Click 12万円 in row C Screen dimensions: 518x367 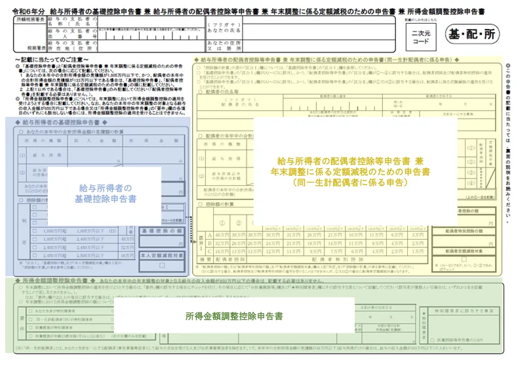pos(273,251)
